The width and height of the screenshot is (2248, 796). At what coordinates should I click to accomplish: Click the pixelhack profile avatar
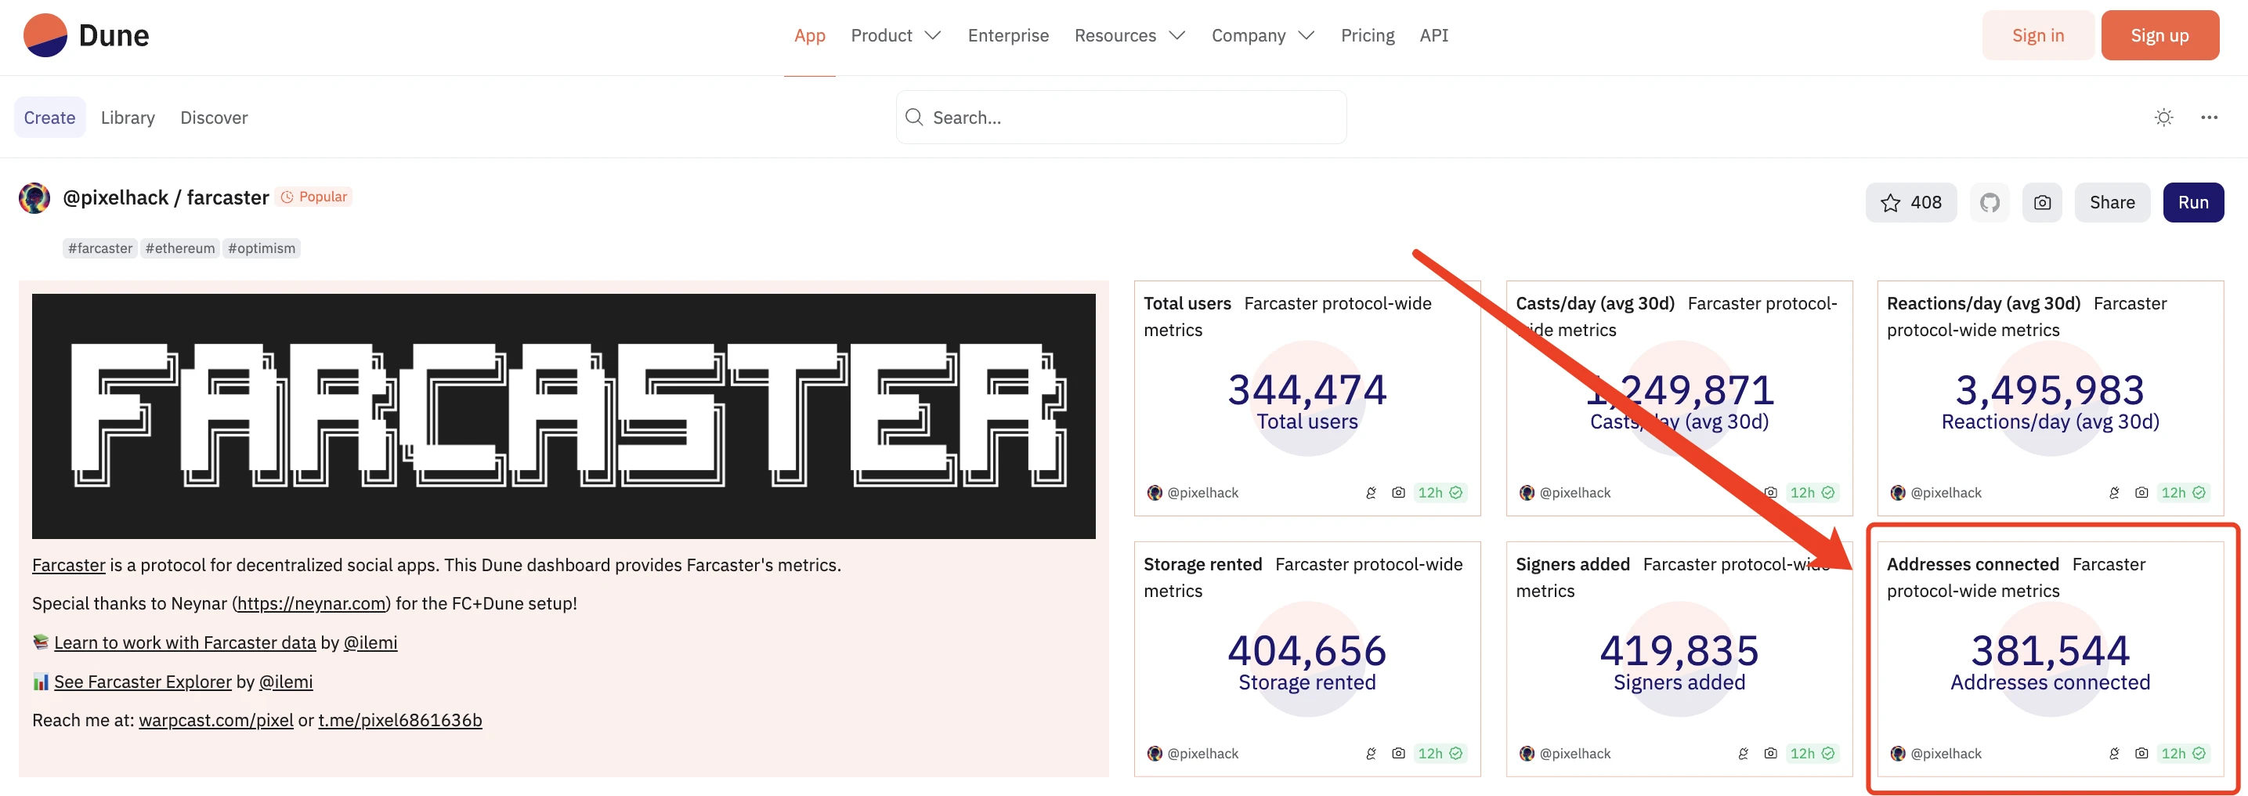35,198
